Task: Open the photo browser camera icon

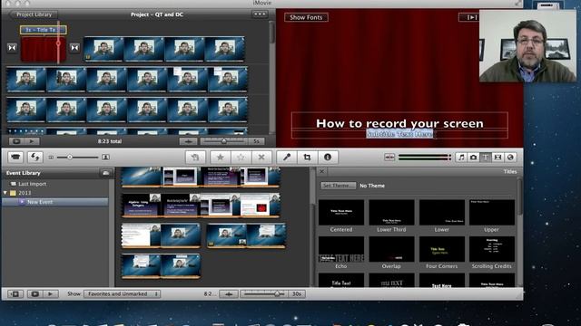Action: pos(473,157)
